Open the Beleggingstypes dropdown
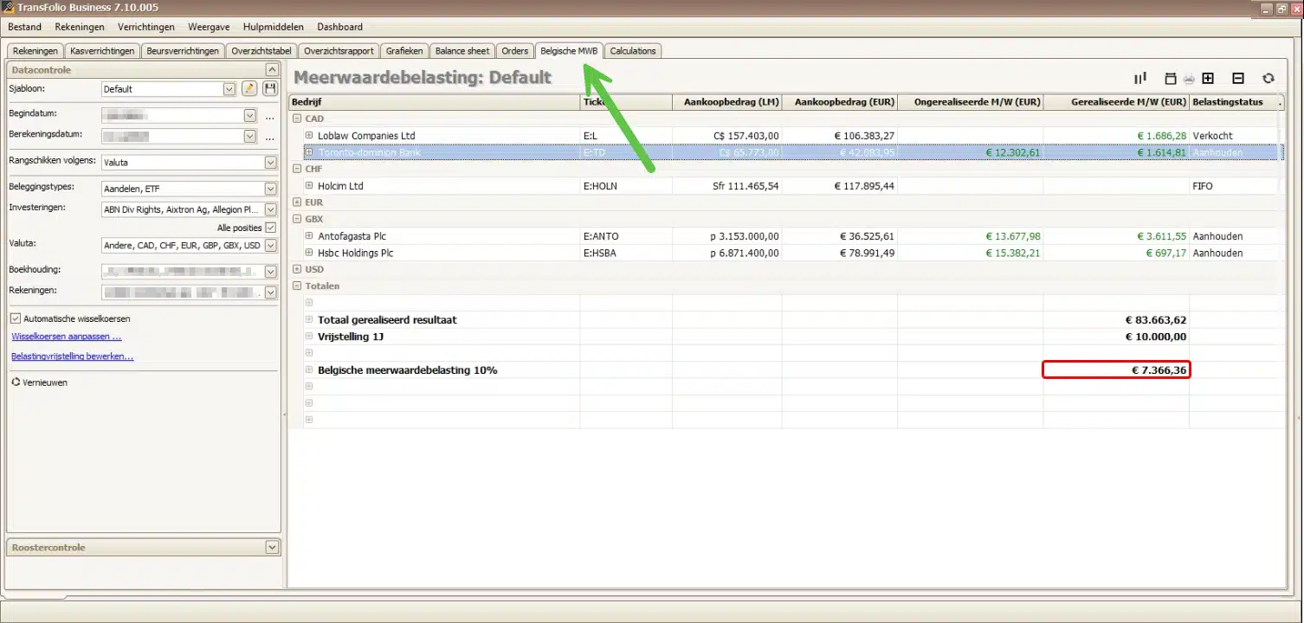Viewport: 1304px width, 623px height. 270,189
